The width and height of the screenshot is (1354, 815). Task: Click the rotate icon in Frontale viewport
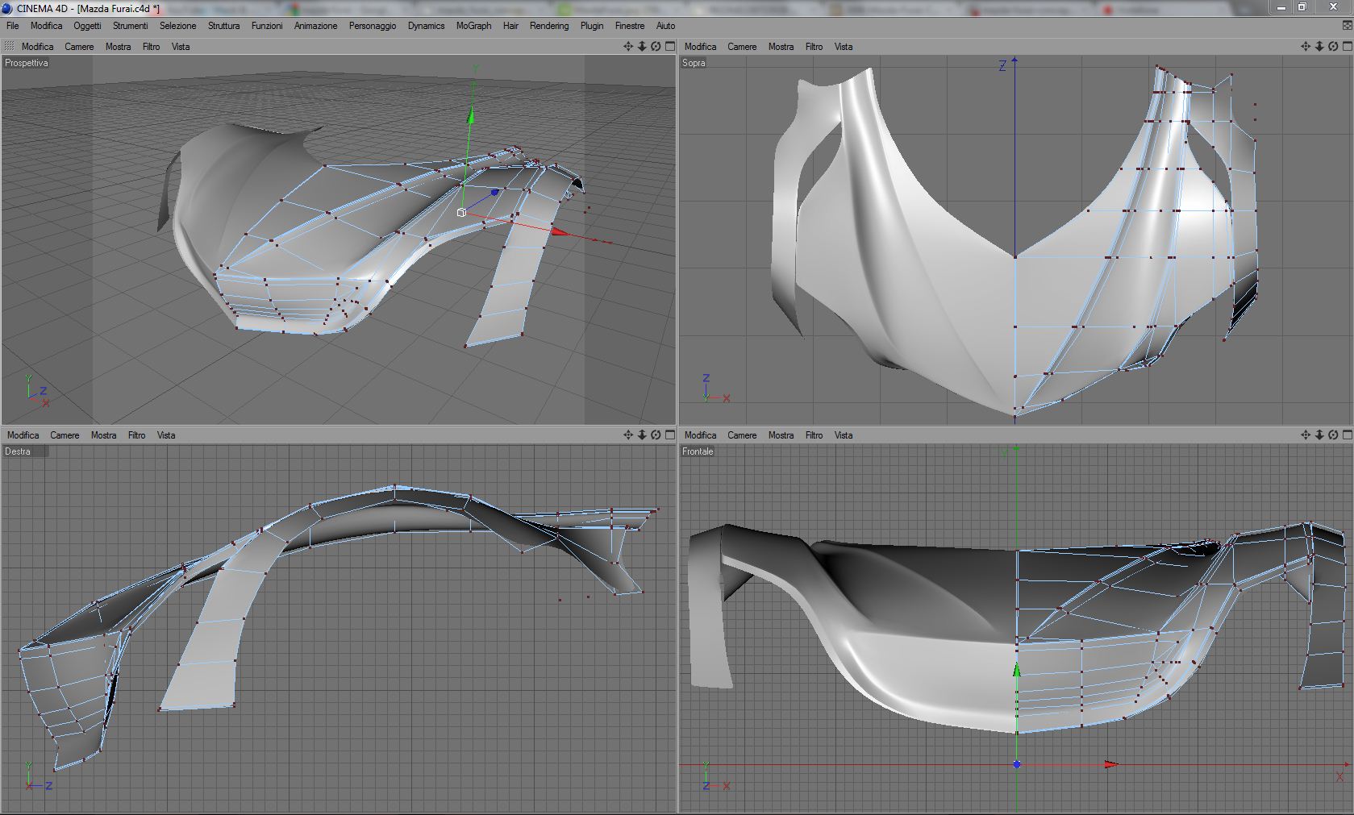1333,435
